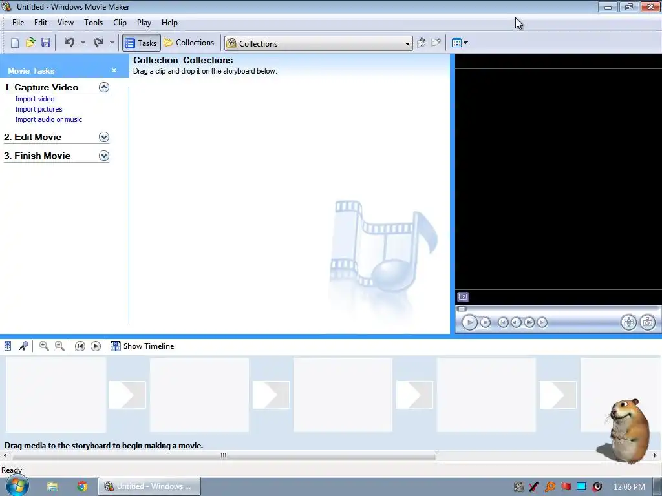Open the redo history dropdown arrow
This screenshot has height=496, width=662.
(x=112, y=43)
